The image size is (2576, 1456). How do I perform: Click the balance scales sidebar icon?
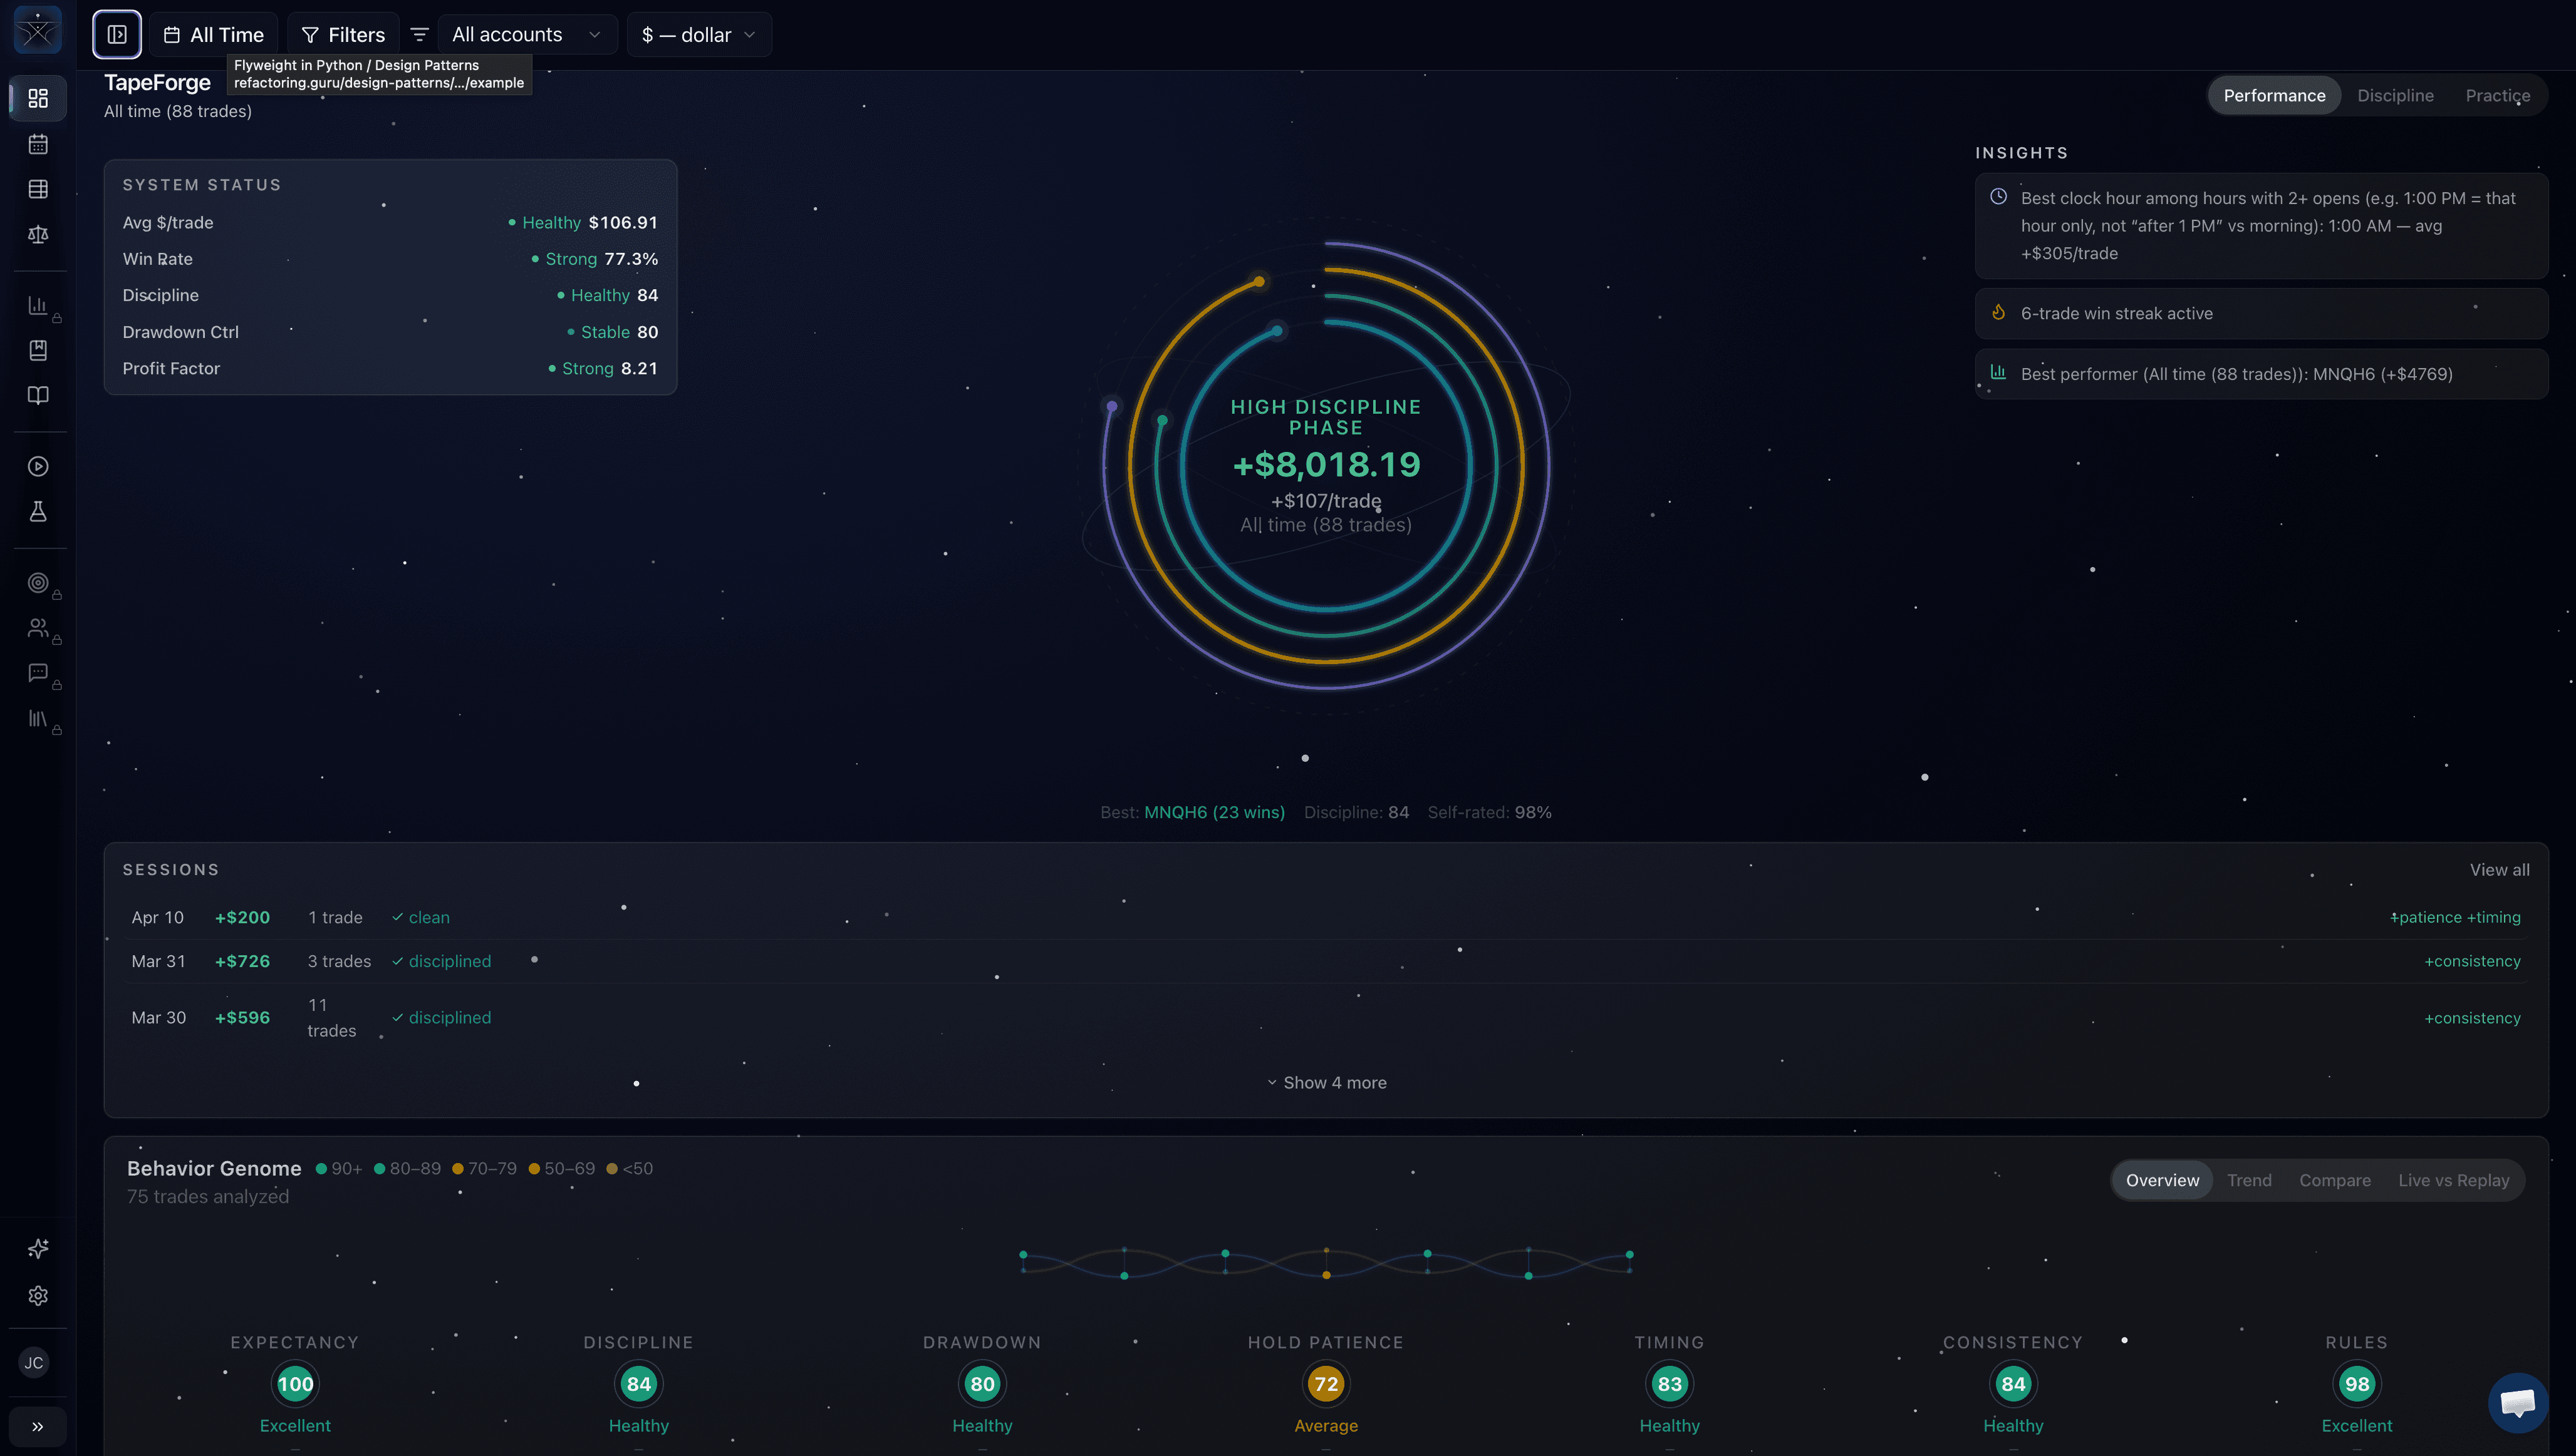[x=38, y=234]
